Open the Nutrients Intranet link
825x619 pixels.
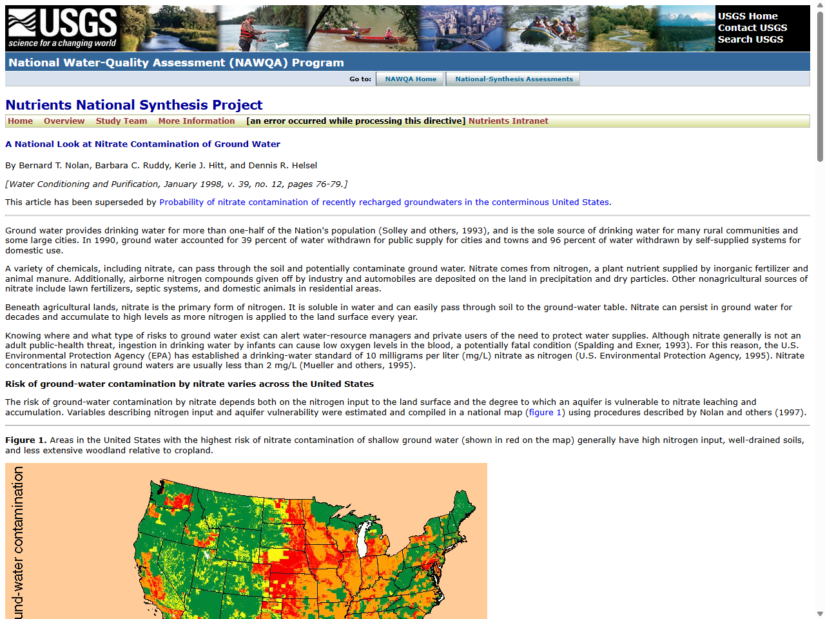pyautogui.click(x=509, y=121)
